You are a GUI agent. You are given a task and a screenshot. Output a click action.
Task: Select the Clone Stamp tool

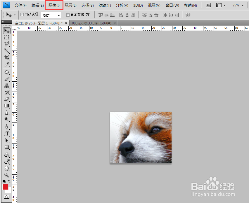[x=7, y=85]
